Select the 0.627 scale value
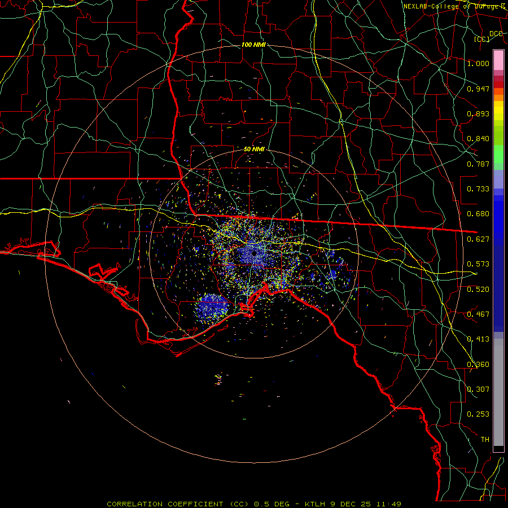This screenshot has width=508, height=508. coord(478,239)
